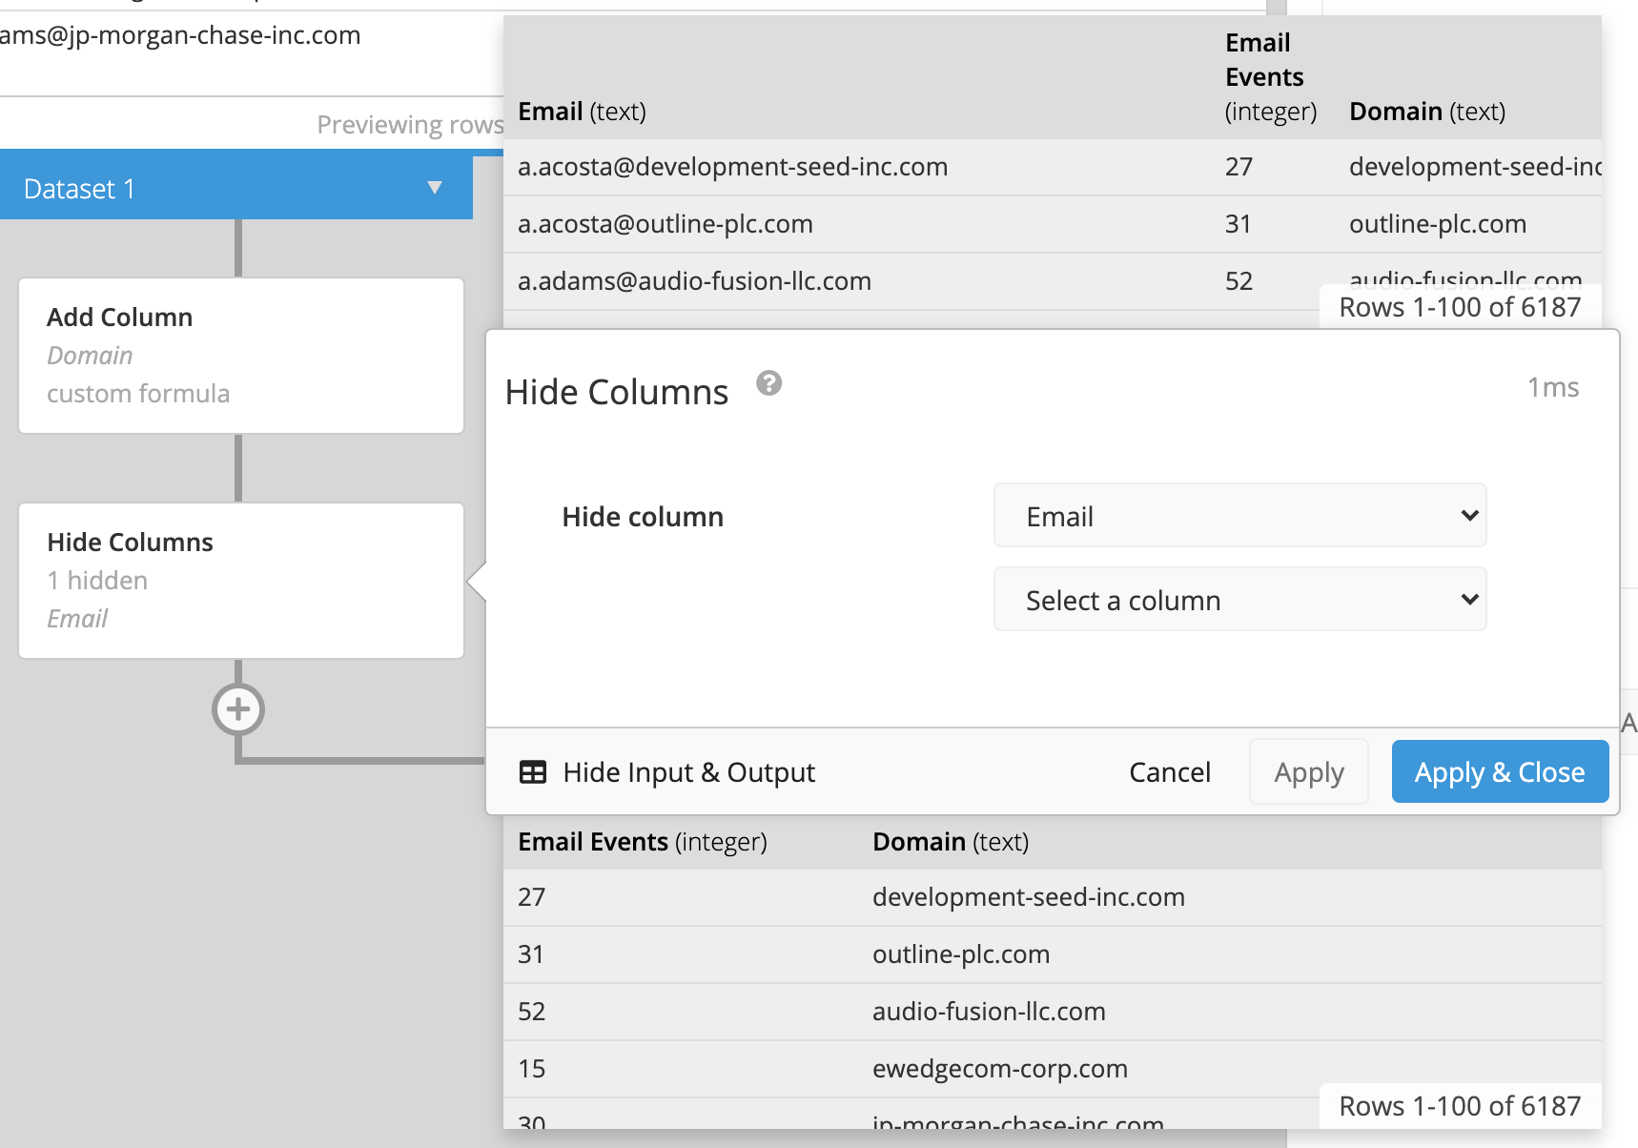Click output cell with value 15

tap(532, 1069)
